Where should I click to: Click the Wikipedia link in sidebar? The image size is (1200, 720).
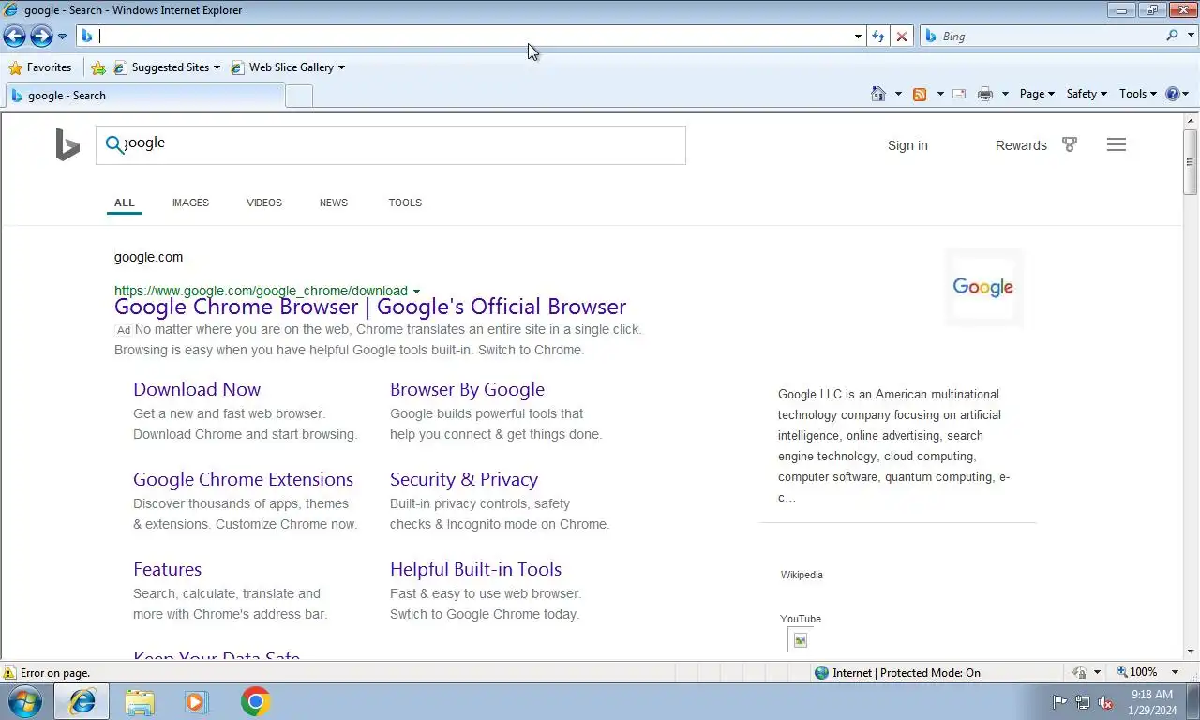[802, 575]
